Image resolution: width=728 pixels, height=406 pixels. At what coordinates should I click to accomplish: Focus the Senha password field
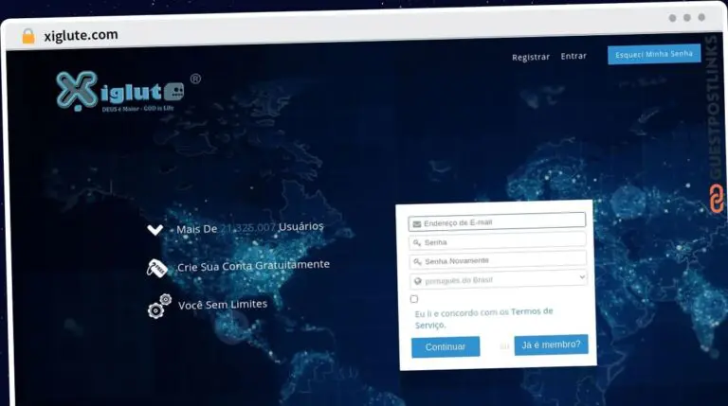point(498,241)
